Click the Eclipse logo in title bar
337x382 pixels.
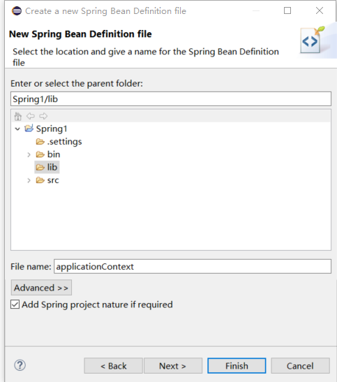click(x=17, y=11)
